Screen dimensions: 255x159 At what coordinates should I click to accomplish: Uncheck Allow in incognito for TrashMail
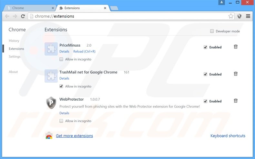coord(61,86)
